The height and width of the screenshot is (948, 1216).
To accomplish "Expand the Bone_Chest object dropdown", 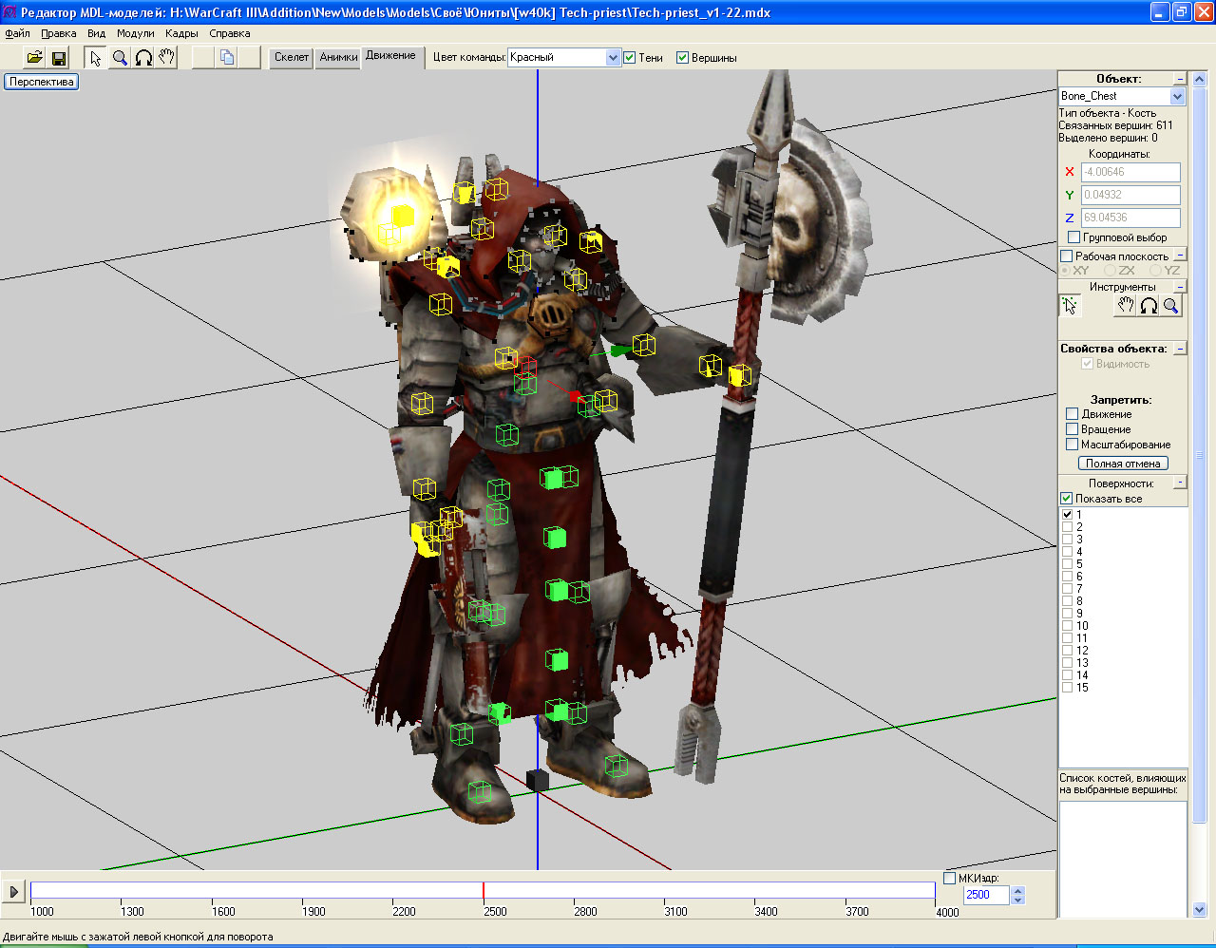I will click(x=1178, y=97).
